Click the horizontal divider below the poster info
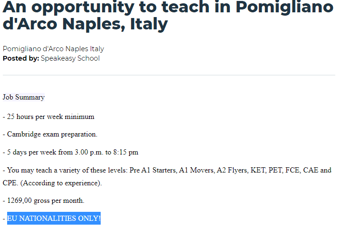Screen dimensions: 340x227 169,75
